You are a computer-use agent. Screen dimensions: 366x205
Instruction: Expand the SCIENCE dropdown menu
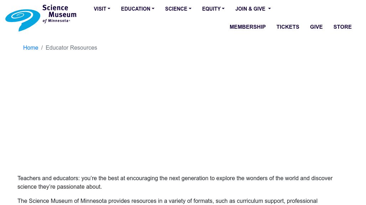[x=178, y=9]
